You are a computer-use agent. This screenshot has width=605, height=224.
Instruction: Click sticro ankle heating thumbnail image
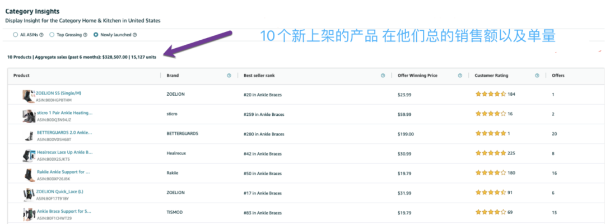click(x=29, y=116)
